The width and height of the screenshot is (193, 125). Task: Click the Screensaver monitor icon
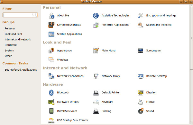coord(141,51)
